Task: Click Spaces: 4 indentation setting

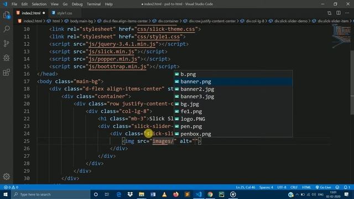Action: [x=266, y=187]
